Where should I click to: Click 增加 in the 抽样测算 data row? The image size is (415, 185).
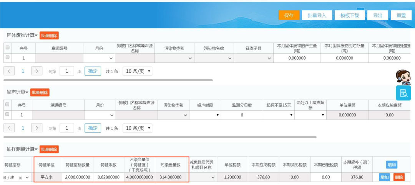384,177
